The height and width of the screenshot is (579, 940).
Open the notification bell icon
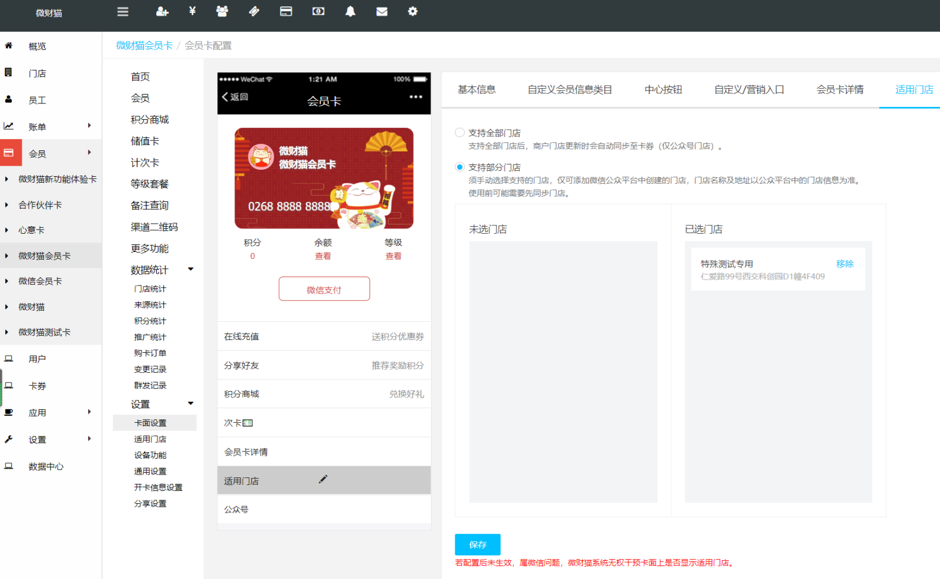pyautogui.click(x=350, y=11)
